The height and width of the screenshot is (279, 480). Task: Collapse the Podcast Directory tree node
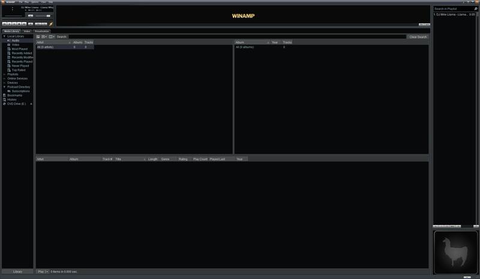pyautogui.click(x=4, y=87)
